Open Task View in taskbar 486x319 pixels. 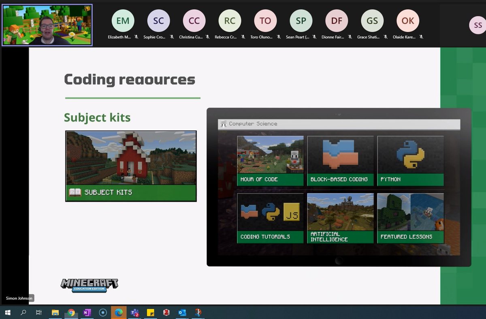(x=39, y=312)
